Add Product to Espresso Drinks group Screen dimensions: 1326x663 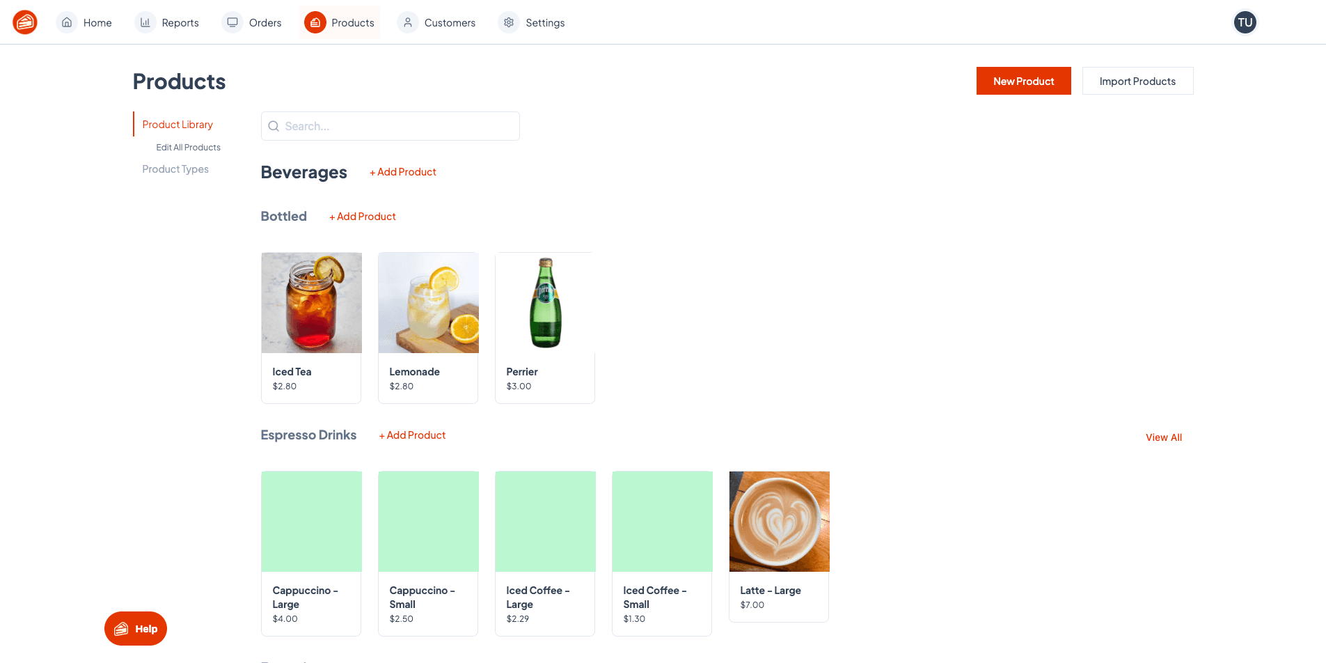412,435
